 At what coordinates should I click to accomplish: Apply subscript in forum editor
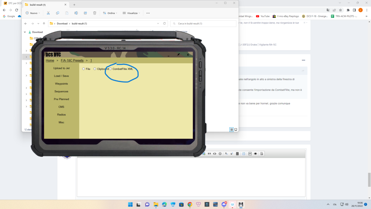[x=226, y=154]
